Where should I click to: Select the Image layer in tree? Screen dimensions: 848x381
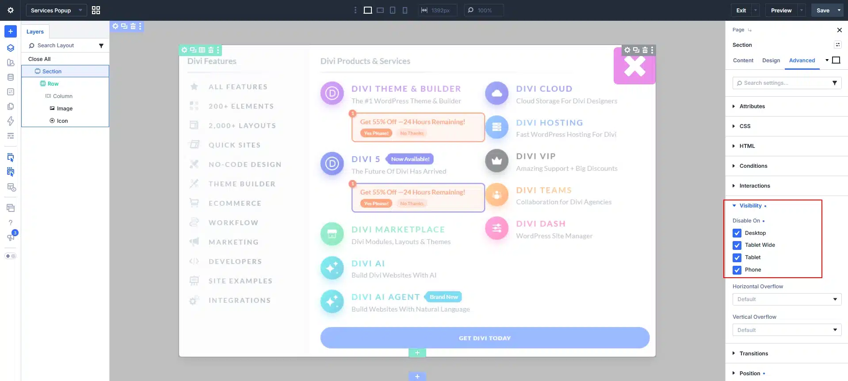65,109
